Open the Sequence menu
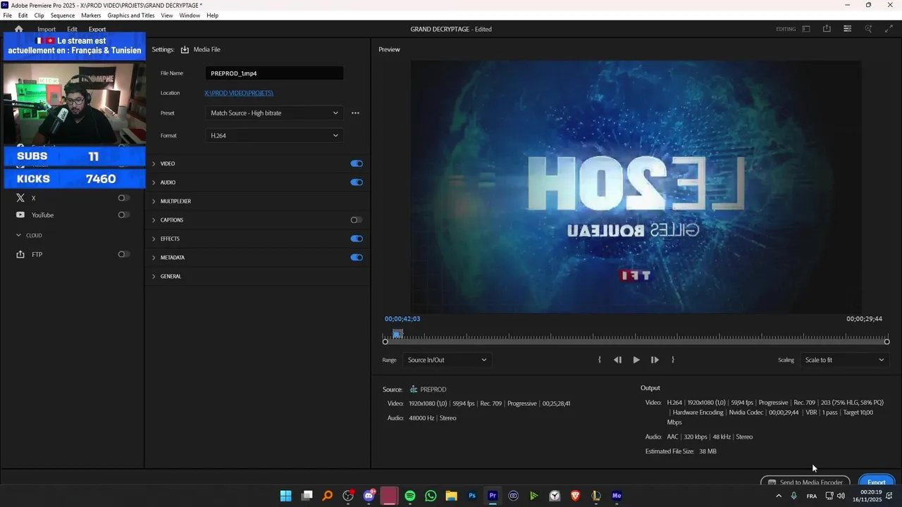 tap(63, 15)
